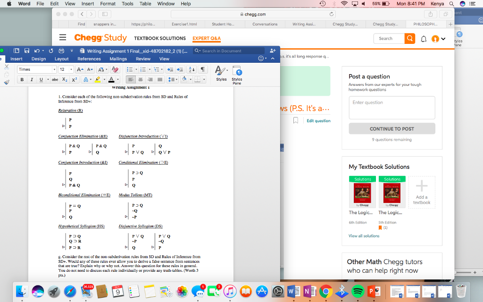Screen dimensions: 483x302
Task: Open the Times font name dropdown
Action: tap(54, 69)
